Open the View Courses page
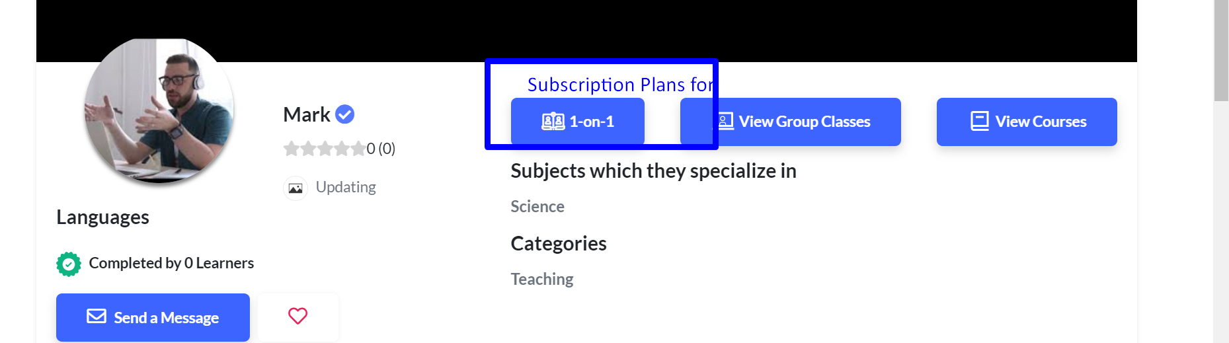Screen dimensions: 1229x343 (1027, 122)
